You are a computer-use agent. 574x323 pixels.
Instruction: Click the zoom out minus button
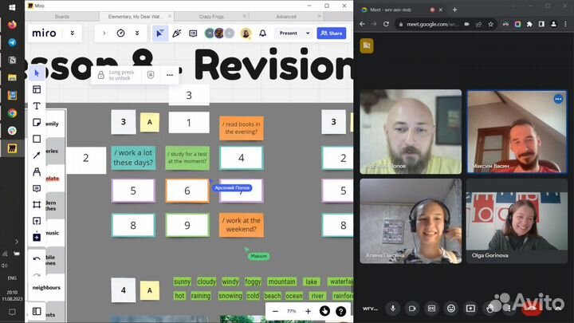point(275,311)
